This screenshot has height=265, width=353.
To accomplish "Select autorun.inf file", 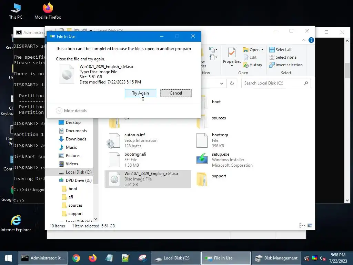I will [x=148, y=140].
